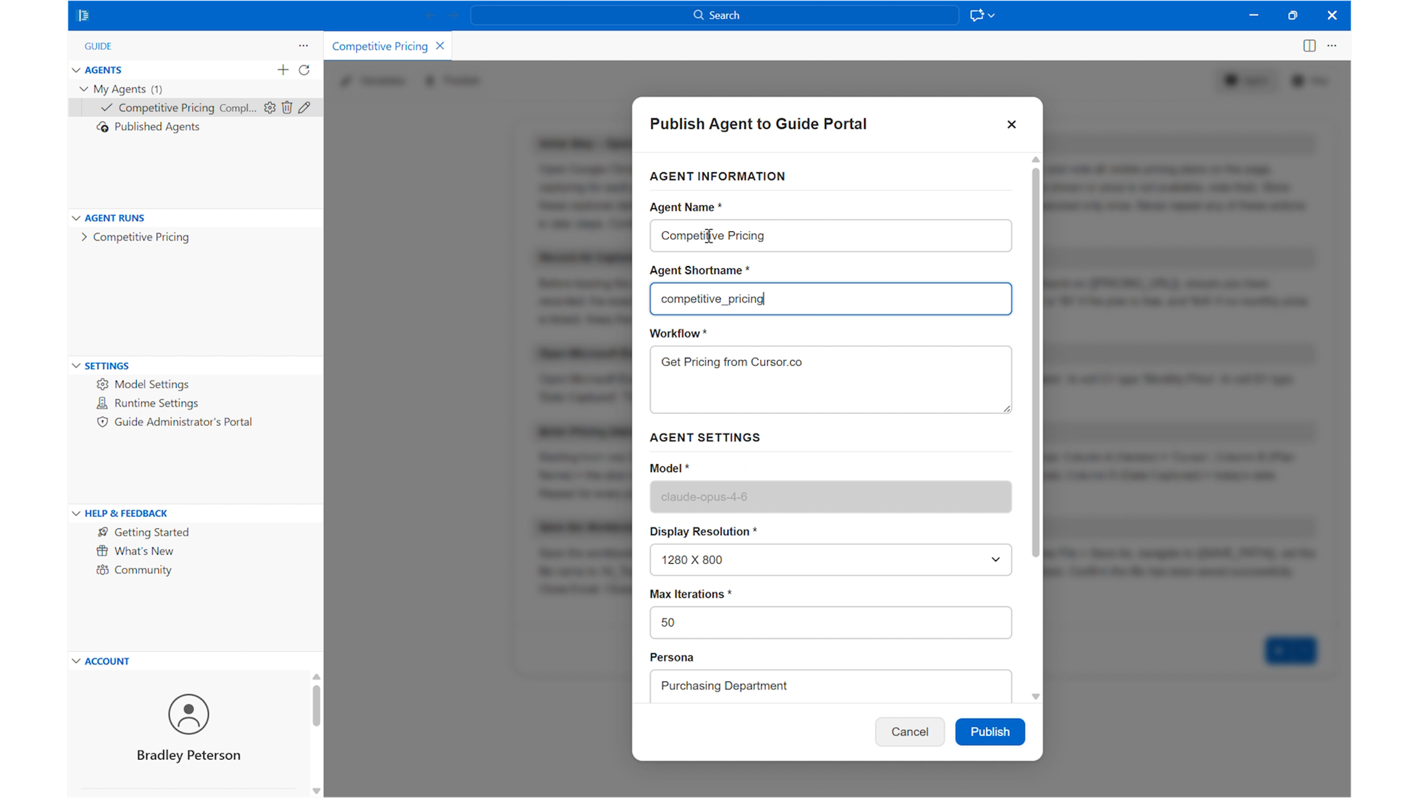This screenshot has width=1419, height=798.
Task: Toggle the primary sidebar icon in title bar
Action: (x=83, y=15)
